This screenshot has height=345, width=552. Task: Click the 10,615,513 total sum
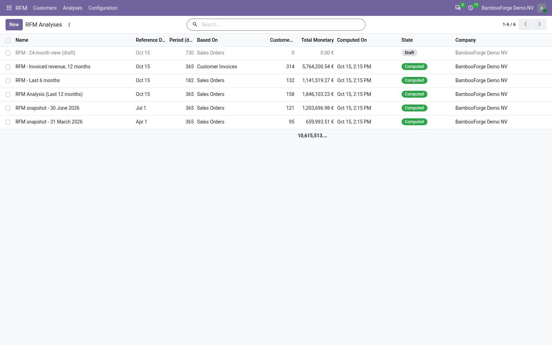(x=313, y=136)
